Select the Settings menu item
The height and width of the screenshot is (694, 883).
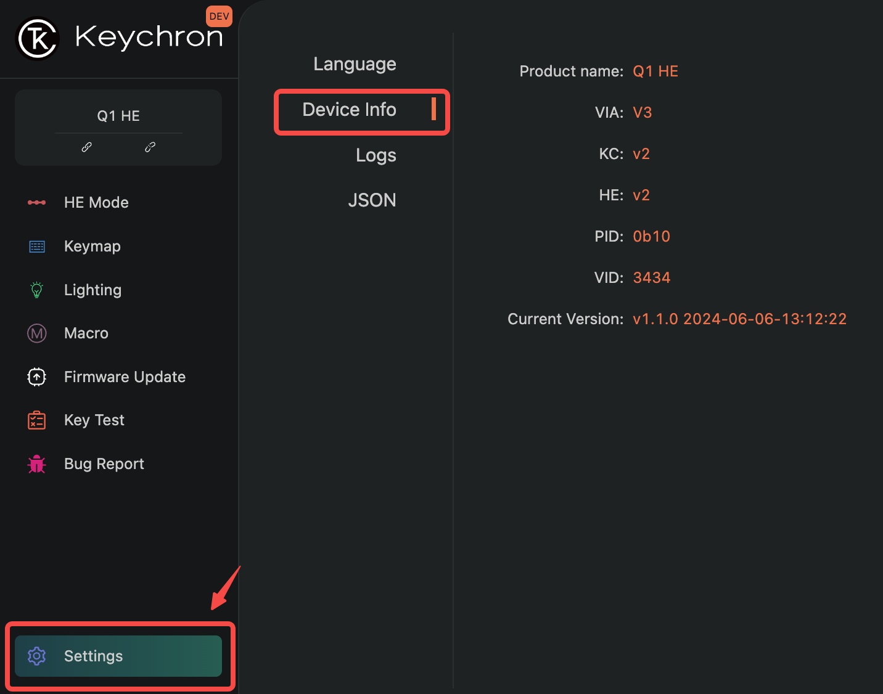click(x=118, y=656)
